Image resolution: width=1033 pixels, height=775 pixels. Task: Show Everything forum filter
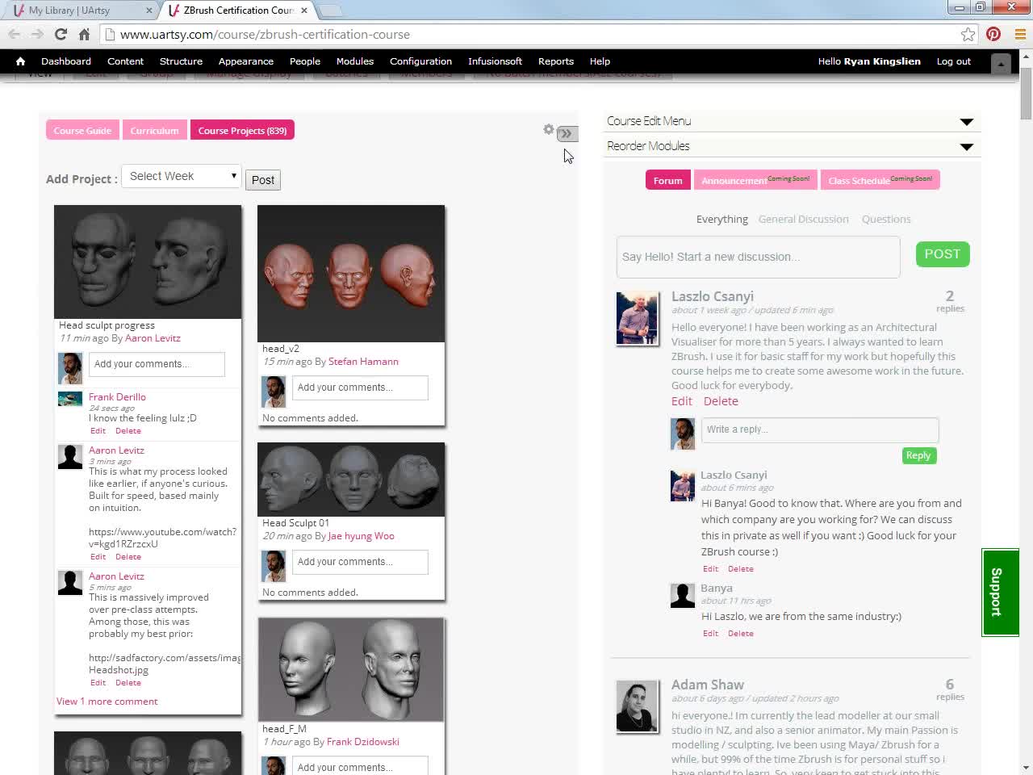pyautogui.click(x=721, y=219)
